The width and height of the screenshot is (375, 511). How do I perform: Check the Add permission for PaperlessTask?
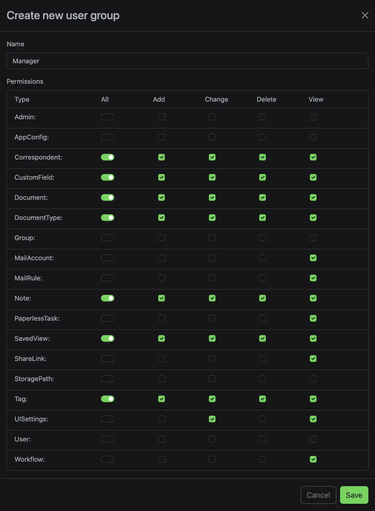coord(161,318)
